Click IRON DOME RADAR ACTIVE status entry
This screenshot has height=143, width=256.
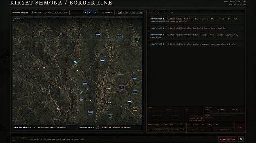25,127
